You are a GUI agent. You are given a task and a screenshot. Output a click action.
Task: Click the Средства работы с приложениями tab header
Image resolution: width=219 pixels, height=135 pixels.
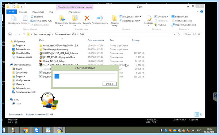(75, 7)
